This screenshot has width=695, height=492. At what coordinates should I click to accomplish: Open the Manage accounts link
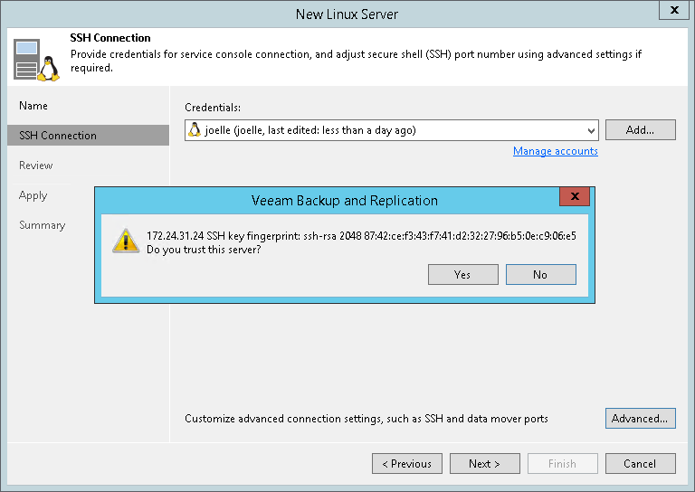(555, 151)
